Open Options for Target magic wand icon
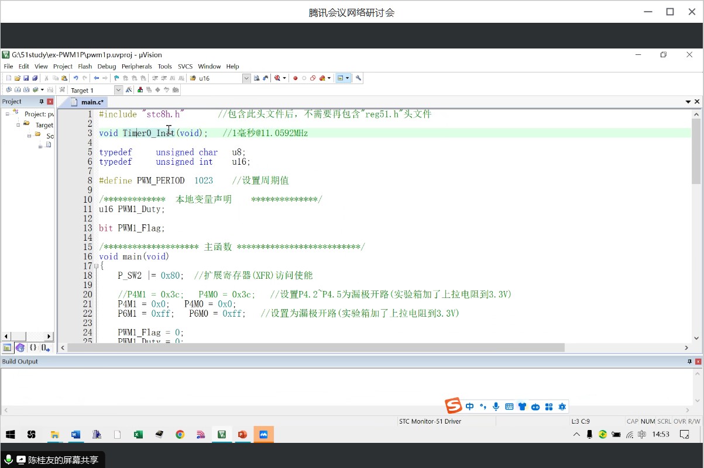 point(129,90)
